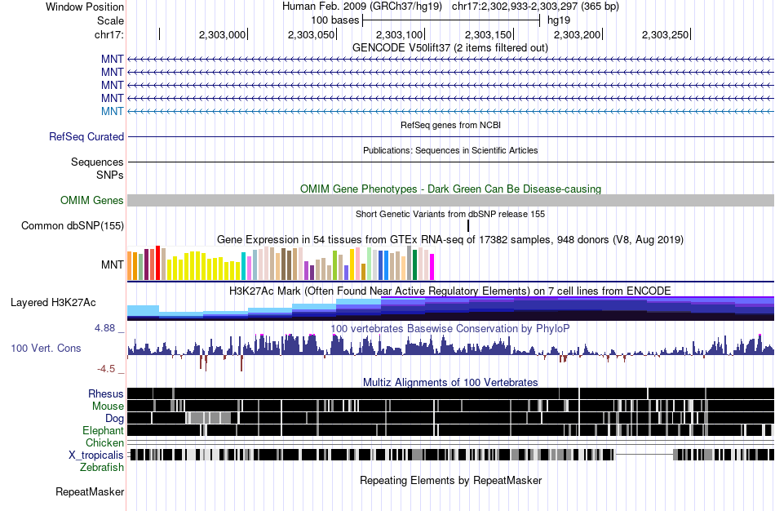Open 100 vertebrates Basewise Conservation by PhyloP title
The width and height of the screenshot is (775, 511).
(x=450, y=328)
